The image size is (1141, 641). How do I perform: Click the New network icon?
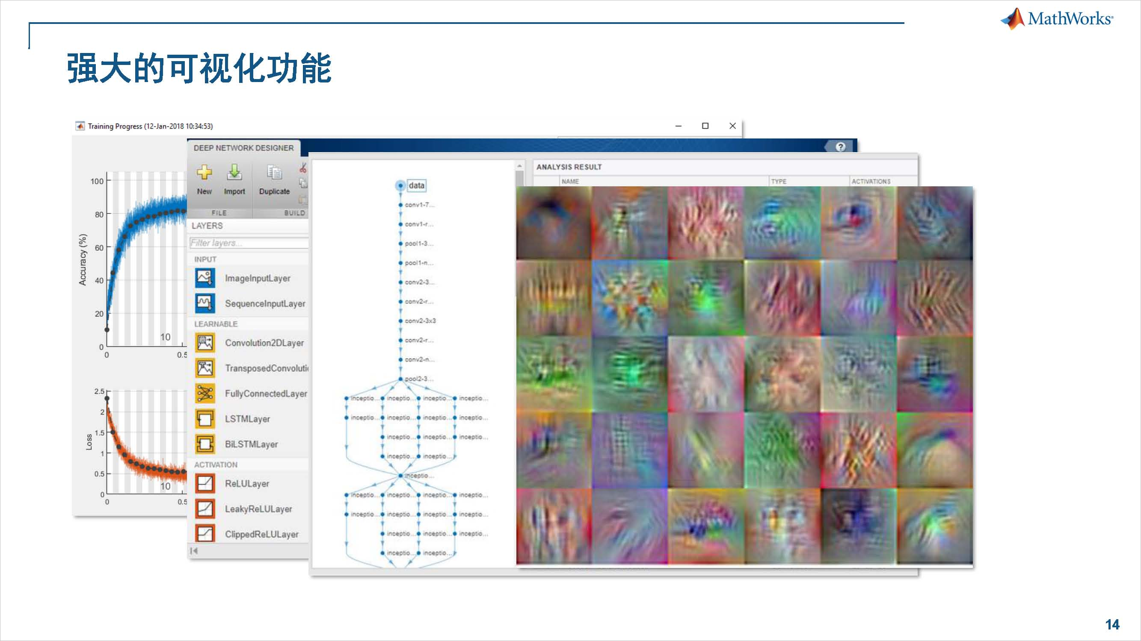coord(204,173)
